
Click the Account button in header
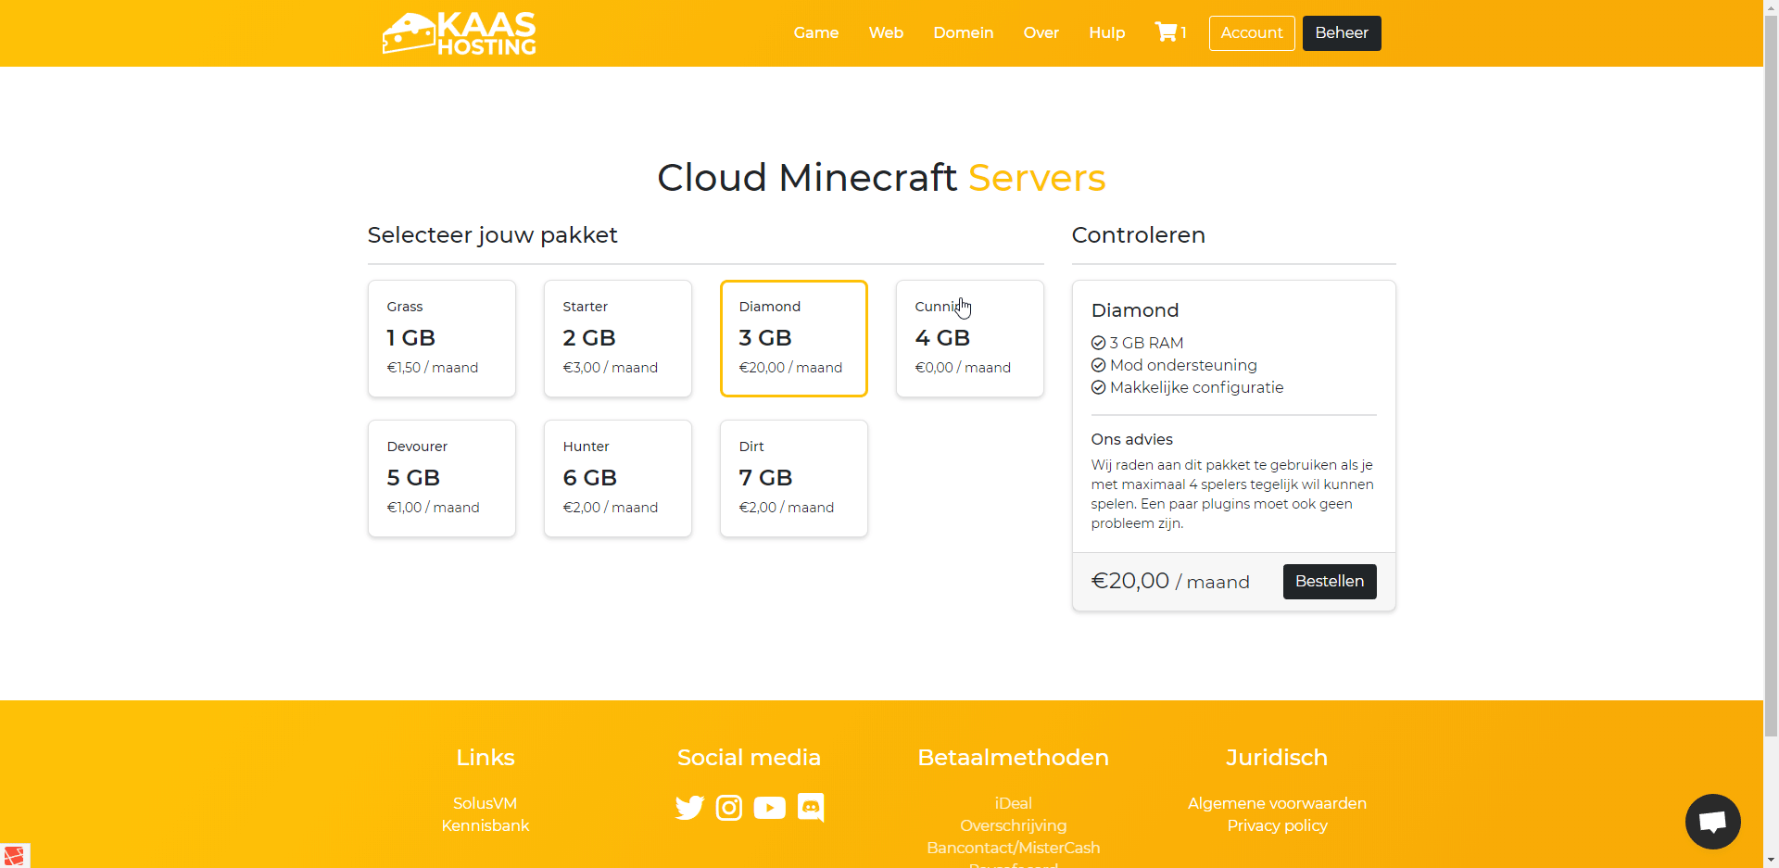1251,32
